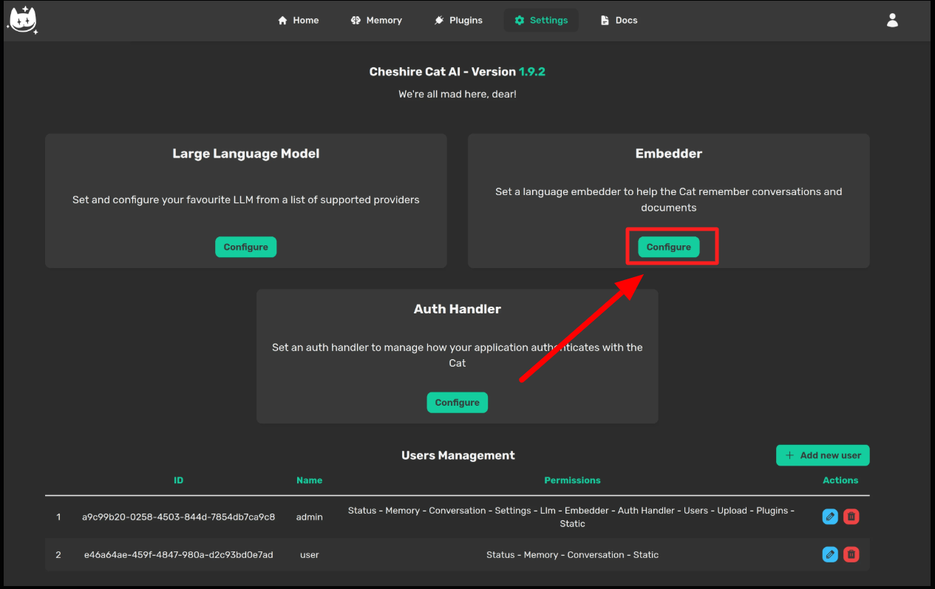Open the user profile icon
This screenshot has height=589, width=935.
tap(892, 20)
